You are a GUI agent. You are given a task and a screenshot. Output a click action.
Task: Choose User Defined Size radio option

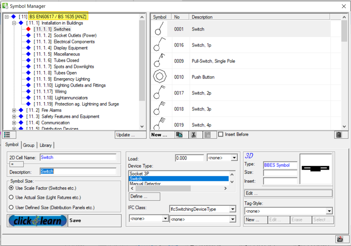point(11,207)
